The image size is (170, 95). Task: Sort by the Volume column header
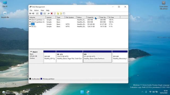click(37, 17)
